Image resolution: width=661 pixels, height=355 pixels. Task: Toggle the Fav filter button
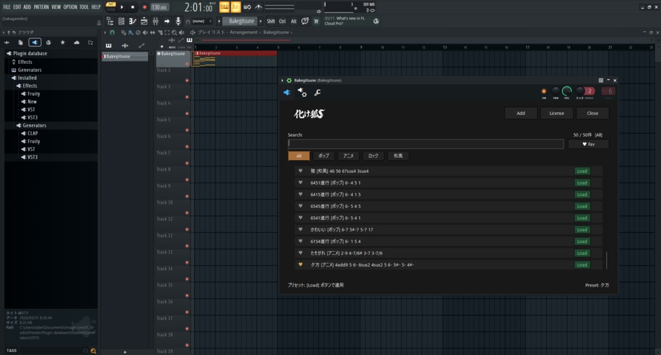click(x=588, y=144)
